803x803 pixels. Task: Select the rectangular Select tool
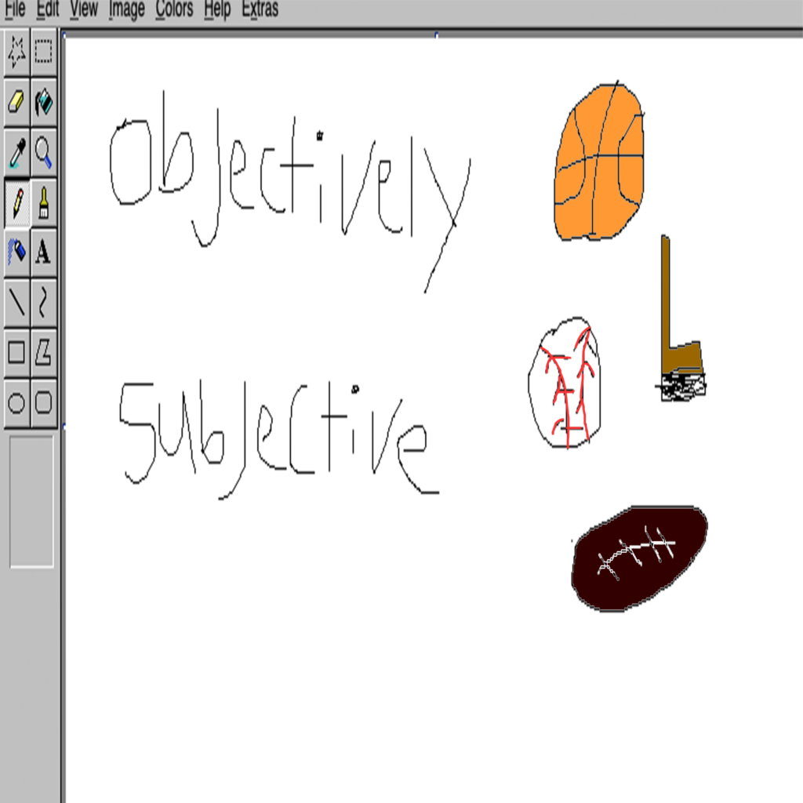(44, 53)
